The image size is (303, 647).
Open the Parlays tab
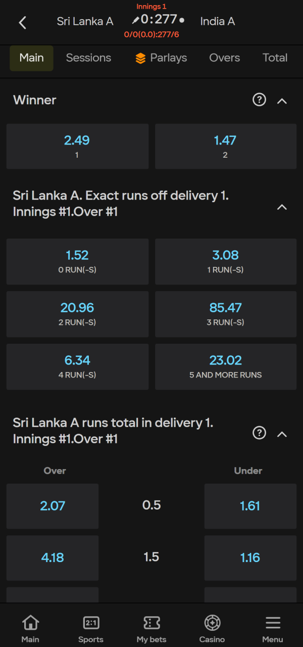(161, 58)
